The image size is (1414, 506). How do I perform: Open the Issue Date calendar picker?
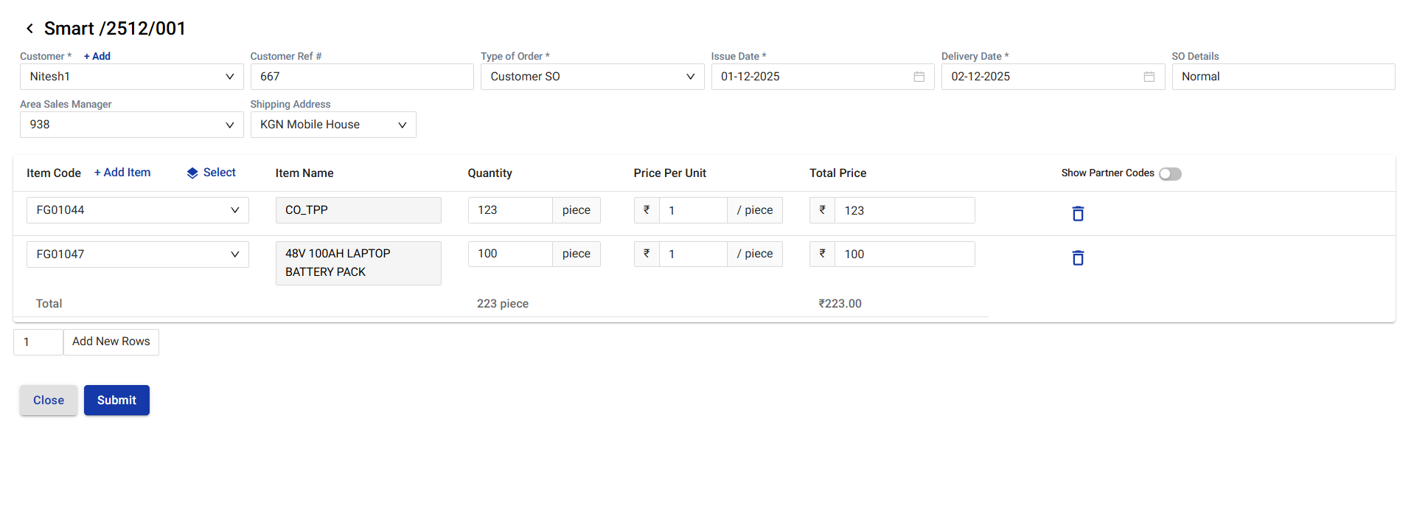pos(919,77)
